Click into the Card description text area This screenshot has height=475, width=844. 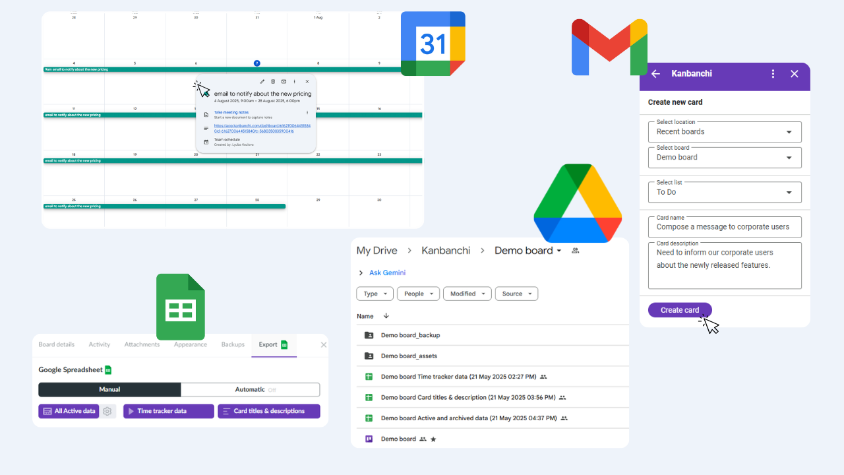[725, 265]
